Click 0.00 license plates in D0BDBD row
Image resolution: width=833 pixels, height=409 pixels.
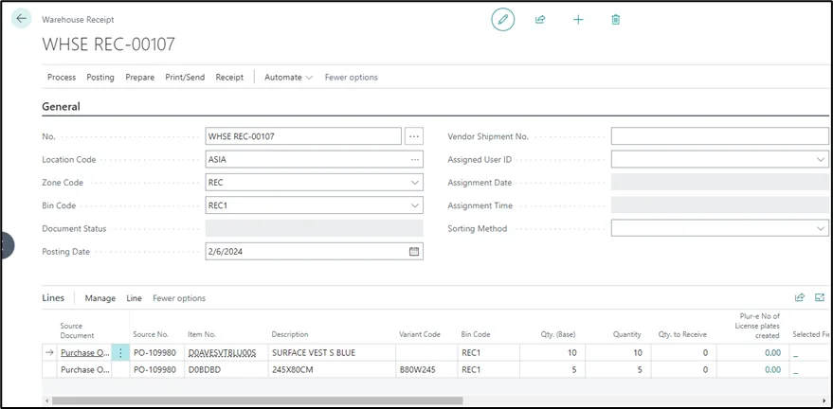(x=772, y=370)
